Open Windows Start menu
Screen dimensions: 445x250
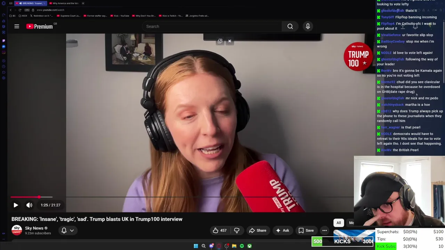tap(196, 246)
